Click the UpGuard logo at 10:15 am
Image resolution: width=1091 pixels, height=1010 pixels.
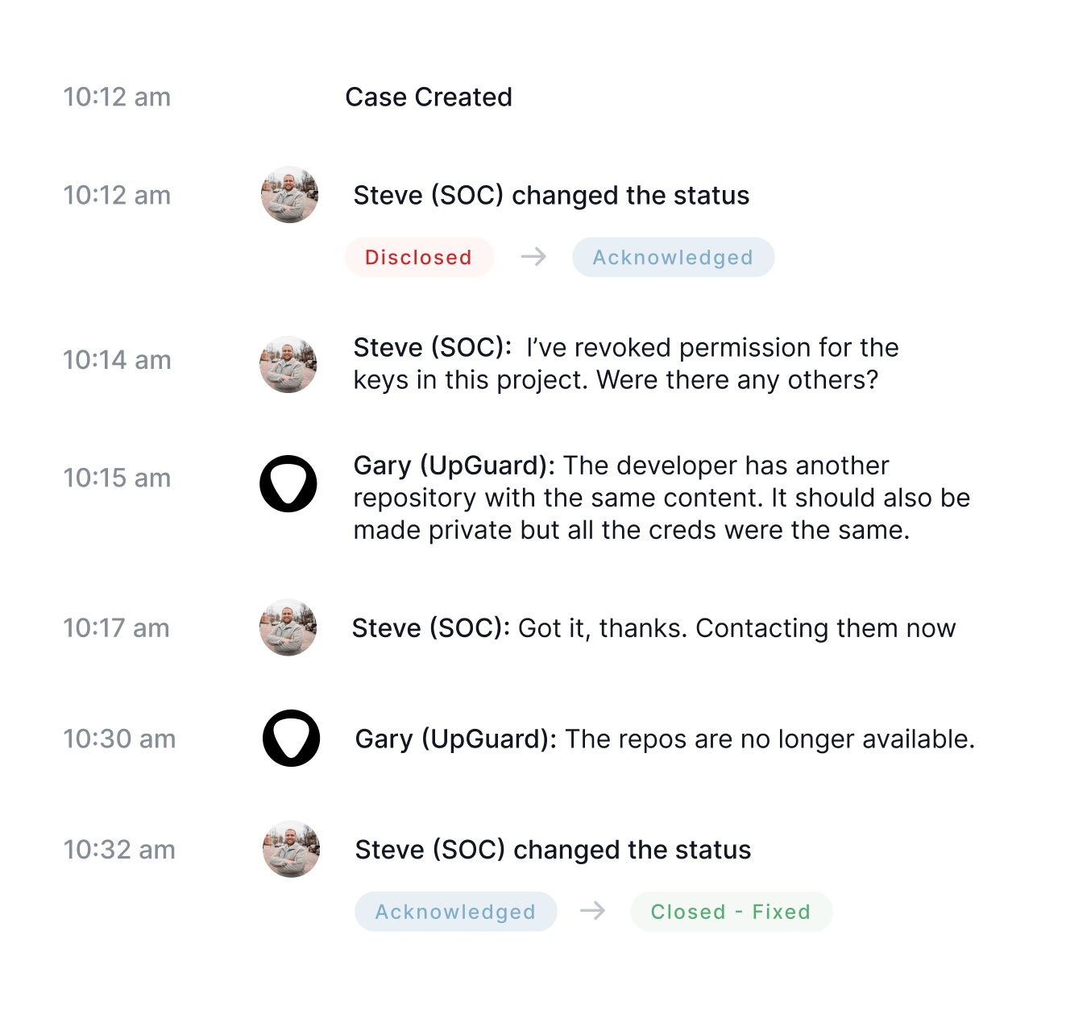pyautogui.click(x=288, y=484)
